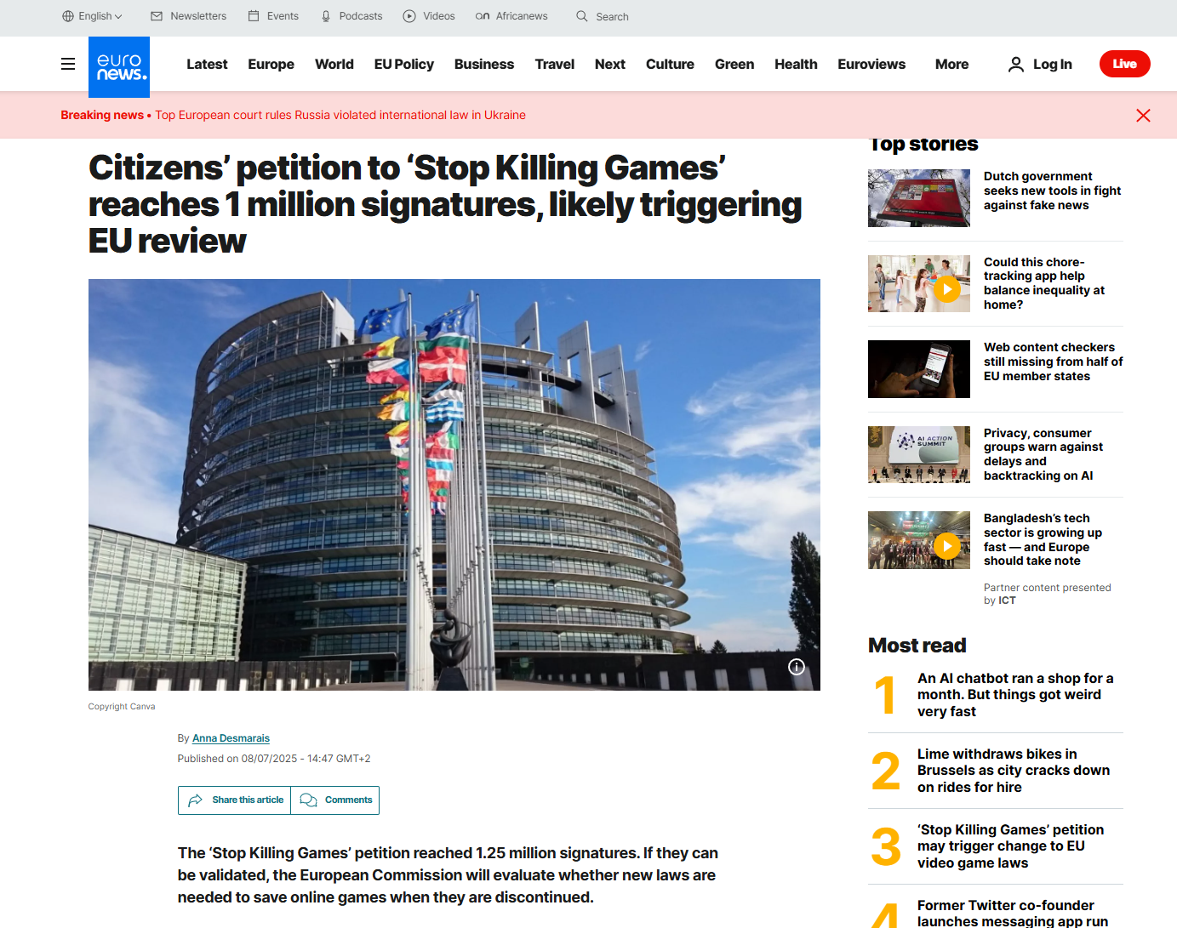Click the Videos play icon

click(409, 16)
